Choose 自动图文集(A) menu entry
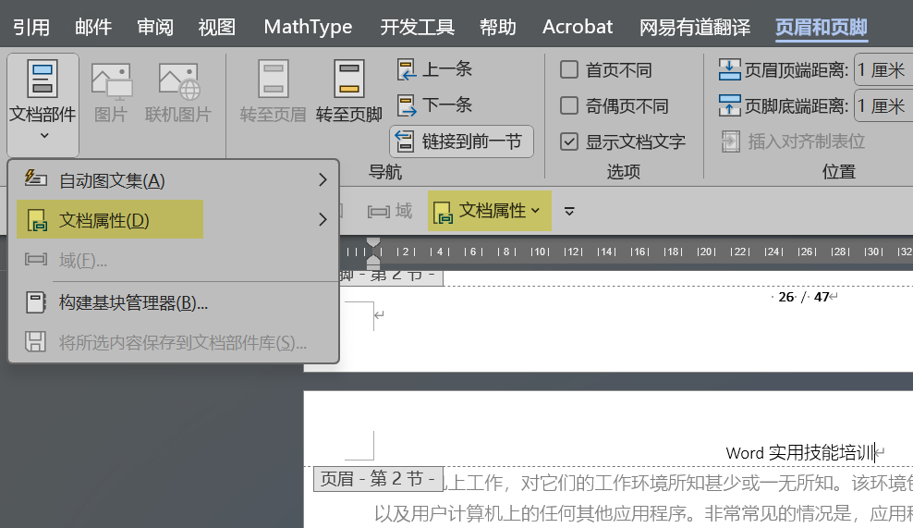The height and width of the screenshot is (528, 913). 174,180
